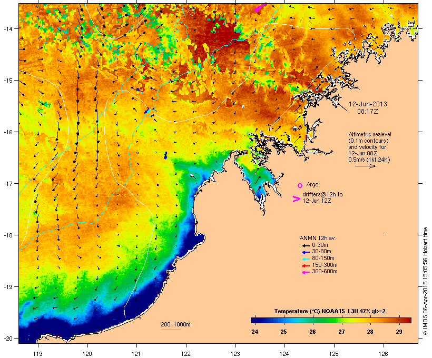Click the longitude axis label 119

point(38,354)
